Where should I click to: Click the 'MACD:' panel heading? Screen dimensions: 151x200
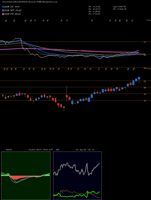point(9,150)
